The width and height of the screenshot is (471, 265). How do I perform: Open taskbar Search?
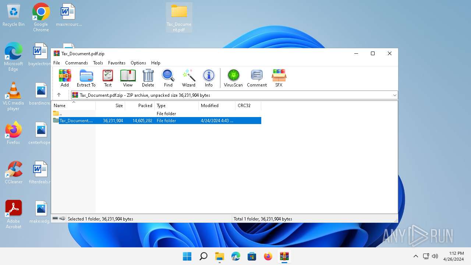tap(203, 256)
